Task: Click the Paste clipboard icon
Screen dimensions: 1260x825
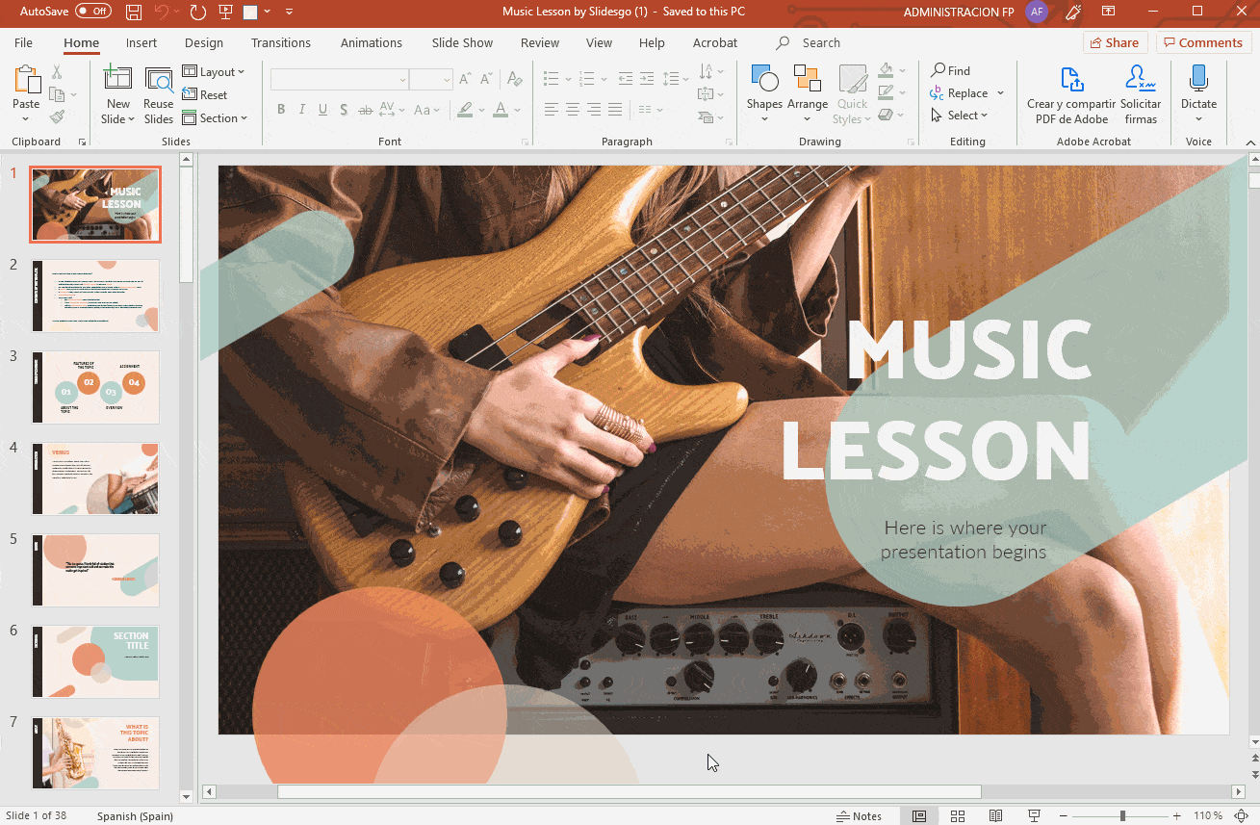Action: [x=26, y=82]
